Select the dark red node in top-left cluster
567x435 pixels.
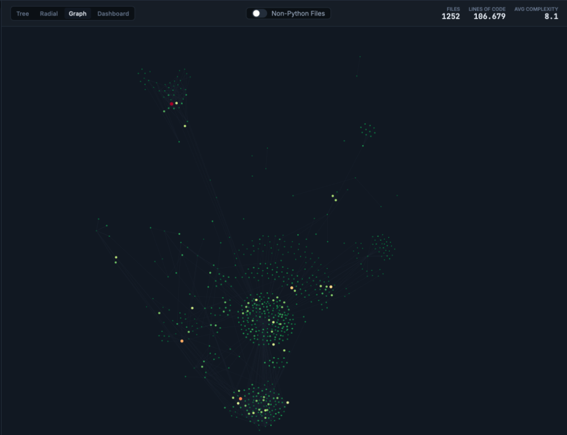pyautogui.click(x=172, y=104)
